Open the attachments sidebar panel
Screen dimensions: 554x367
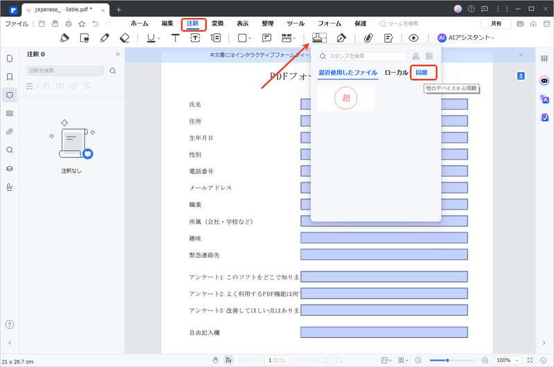click(x=10, y=131)
